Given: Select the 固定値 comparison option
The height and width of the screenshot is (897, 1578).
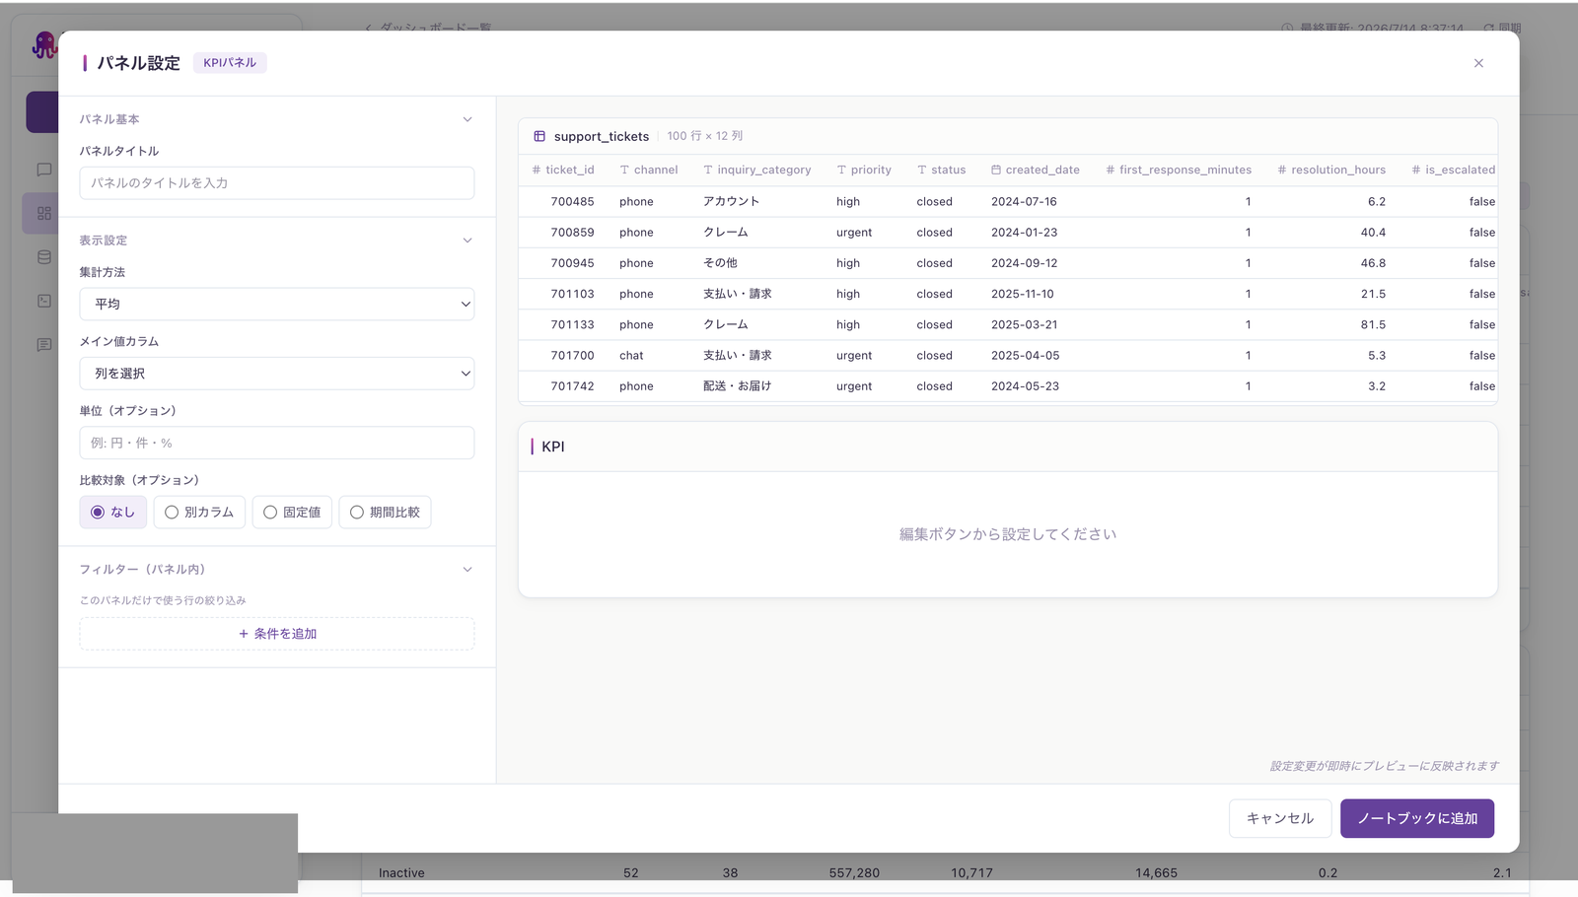Looking at the screenshot, I should point(292,513).
